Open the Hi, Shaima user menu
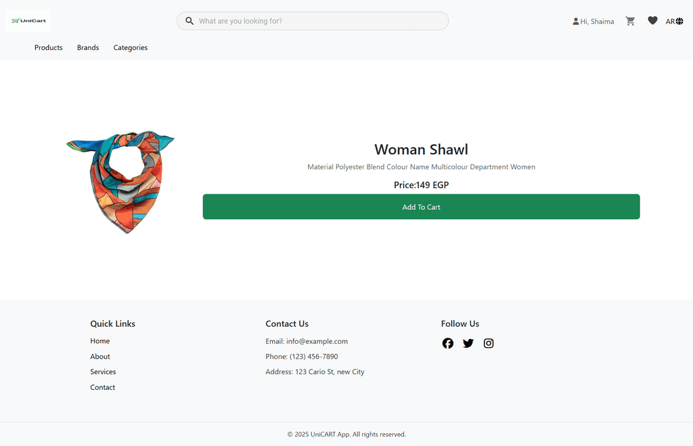 [593, 22]
